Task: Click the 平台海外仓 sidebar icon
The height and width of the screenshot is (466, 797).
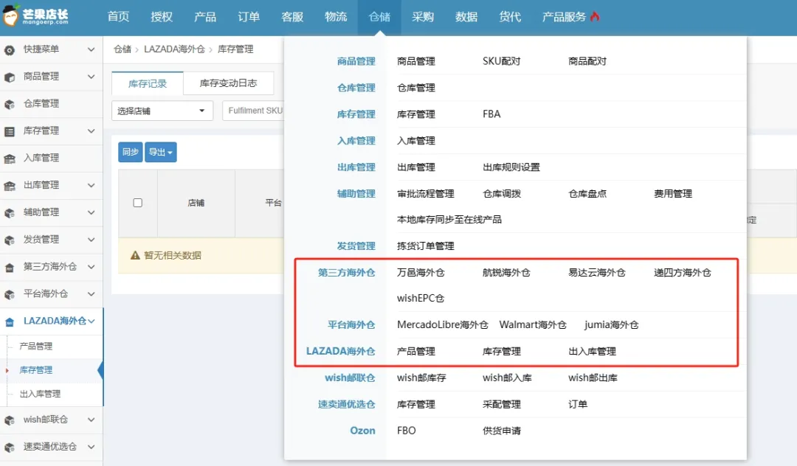Action: click(9, 294)
